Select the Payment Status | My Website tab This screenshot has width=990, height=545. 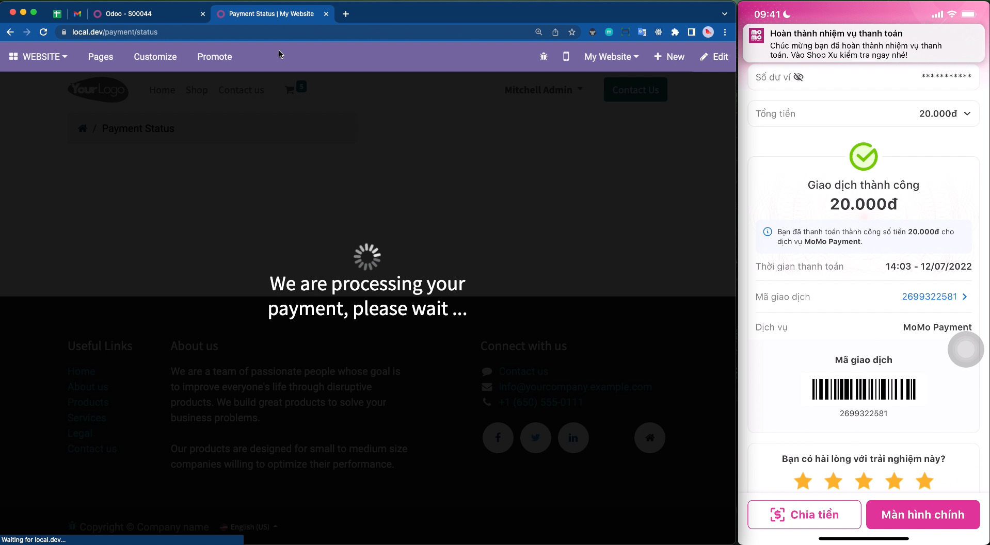pos(273,14)
